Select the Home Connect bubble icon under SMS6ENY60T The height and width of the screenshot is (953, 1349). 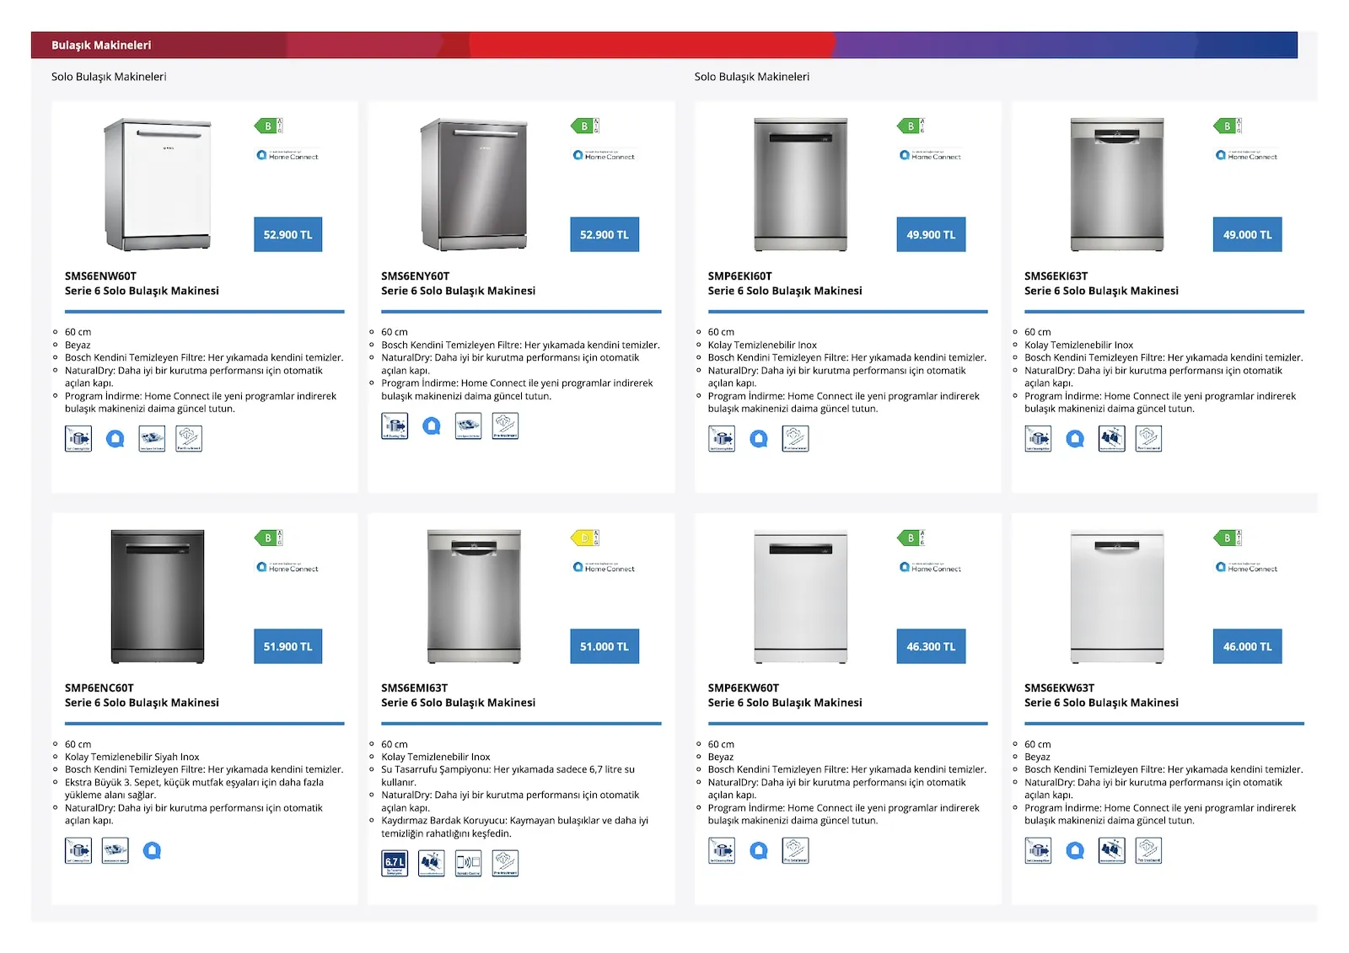click(x=431, y=426)
